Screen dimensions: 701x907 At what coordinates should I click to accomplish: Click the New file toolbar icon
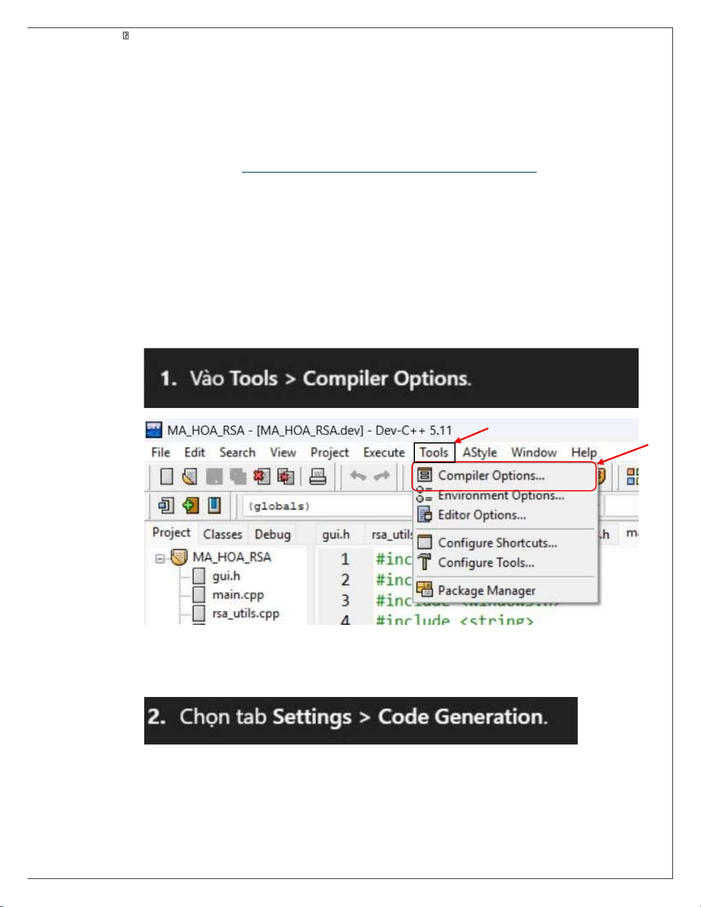tap(167, 476)
